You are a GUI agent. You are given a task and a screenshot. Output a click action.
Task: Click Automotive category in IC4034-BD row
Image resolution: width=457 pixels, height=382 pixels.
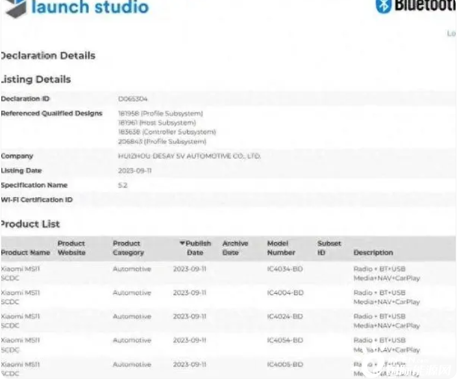coord(132,269)
